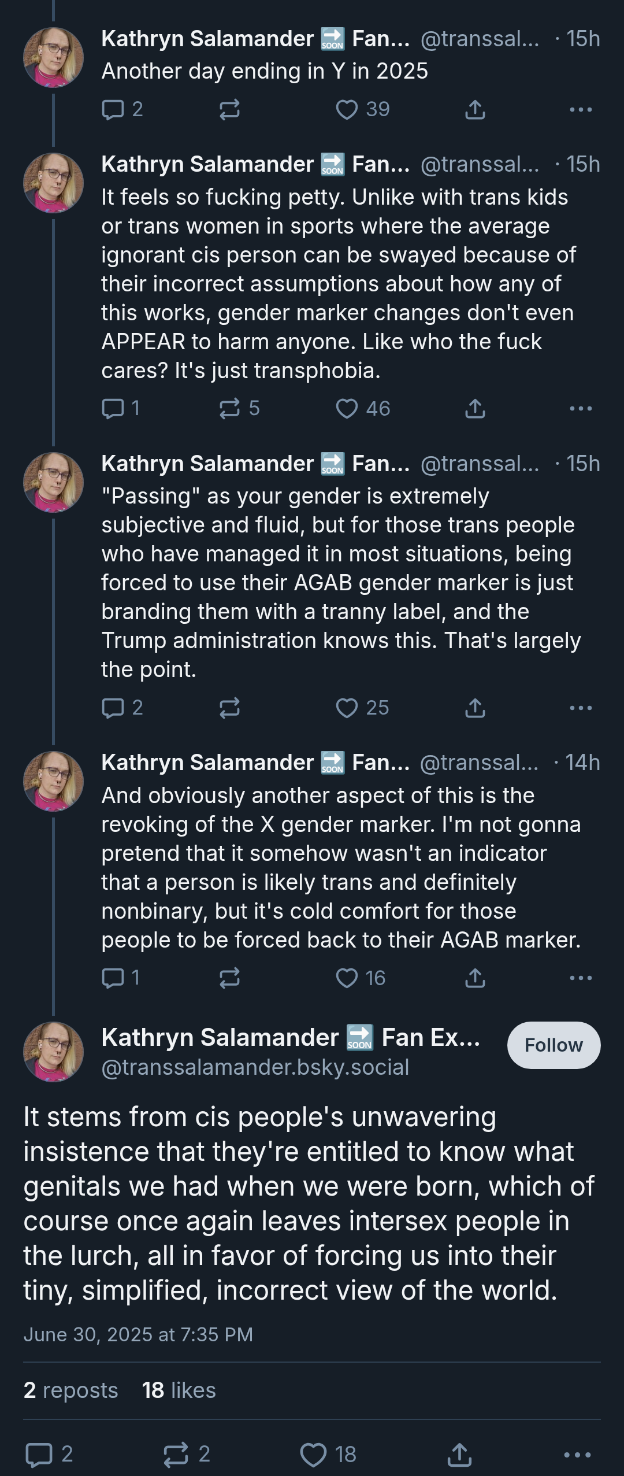Repost the main post from the bottom action bar
This screenshot has height=1476, width=624.
(x=187, y=1454)
